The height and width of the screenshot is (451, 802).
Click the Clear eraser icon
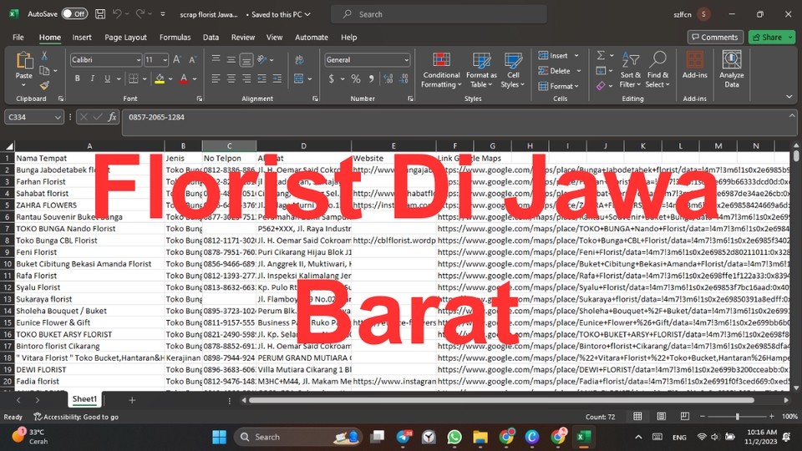[x=601, y=86]
